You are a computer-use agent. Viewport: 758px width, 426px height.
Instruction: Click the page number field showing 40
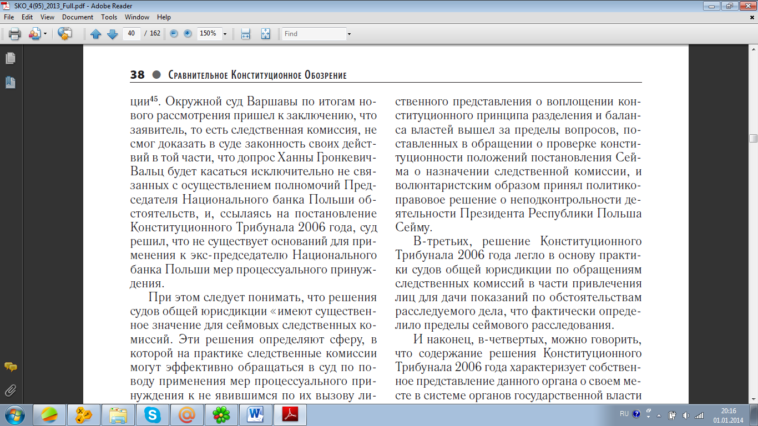pyautogui.click(x=132, y=33)
